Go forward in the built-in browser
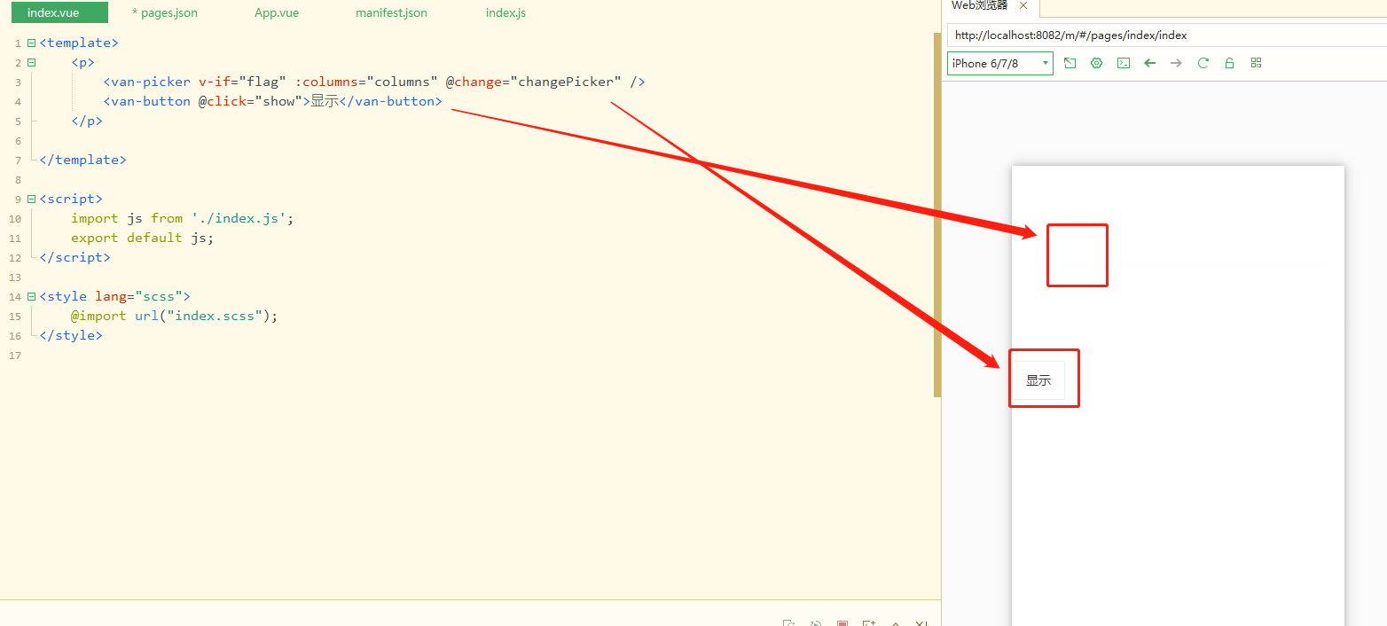Screen dimensions: 1387x626 click(x=1177, y=63)
